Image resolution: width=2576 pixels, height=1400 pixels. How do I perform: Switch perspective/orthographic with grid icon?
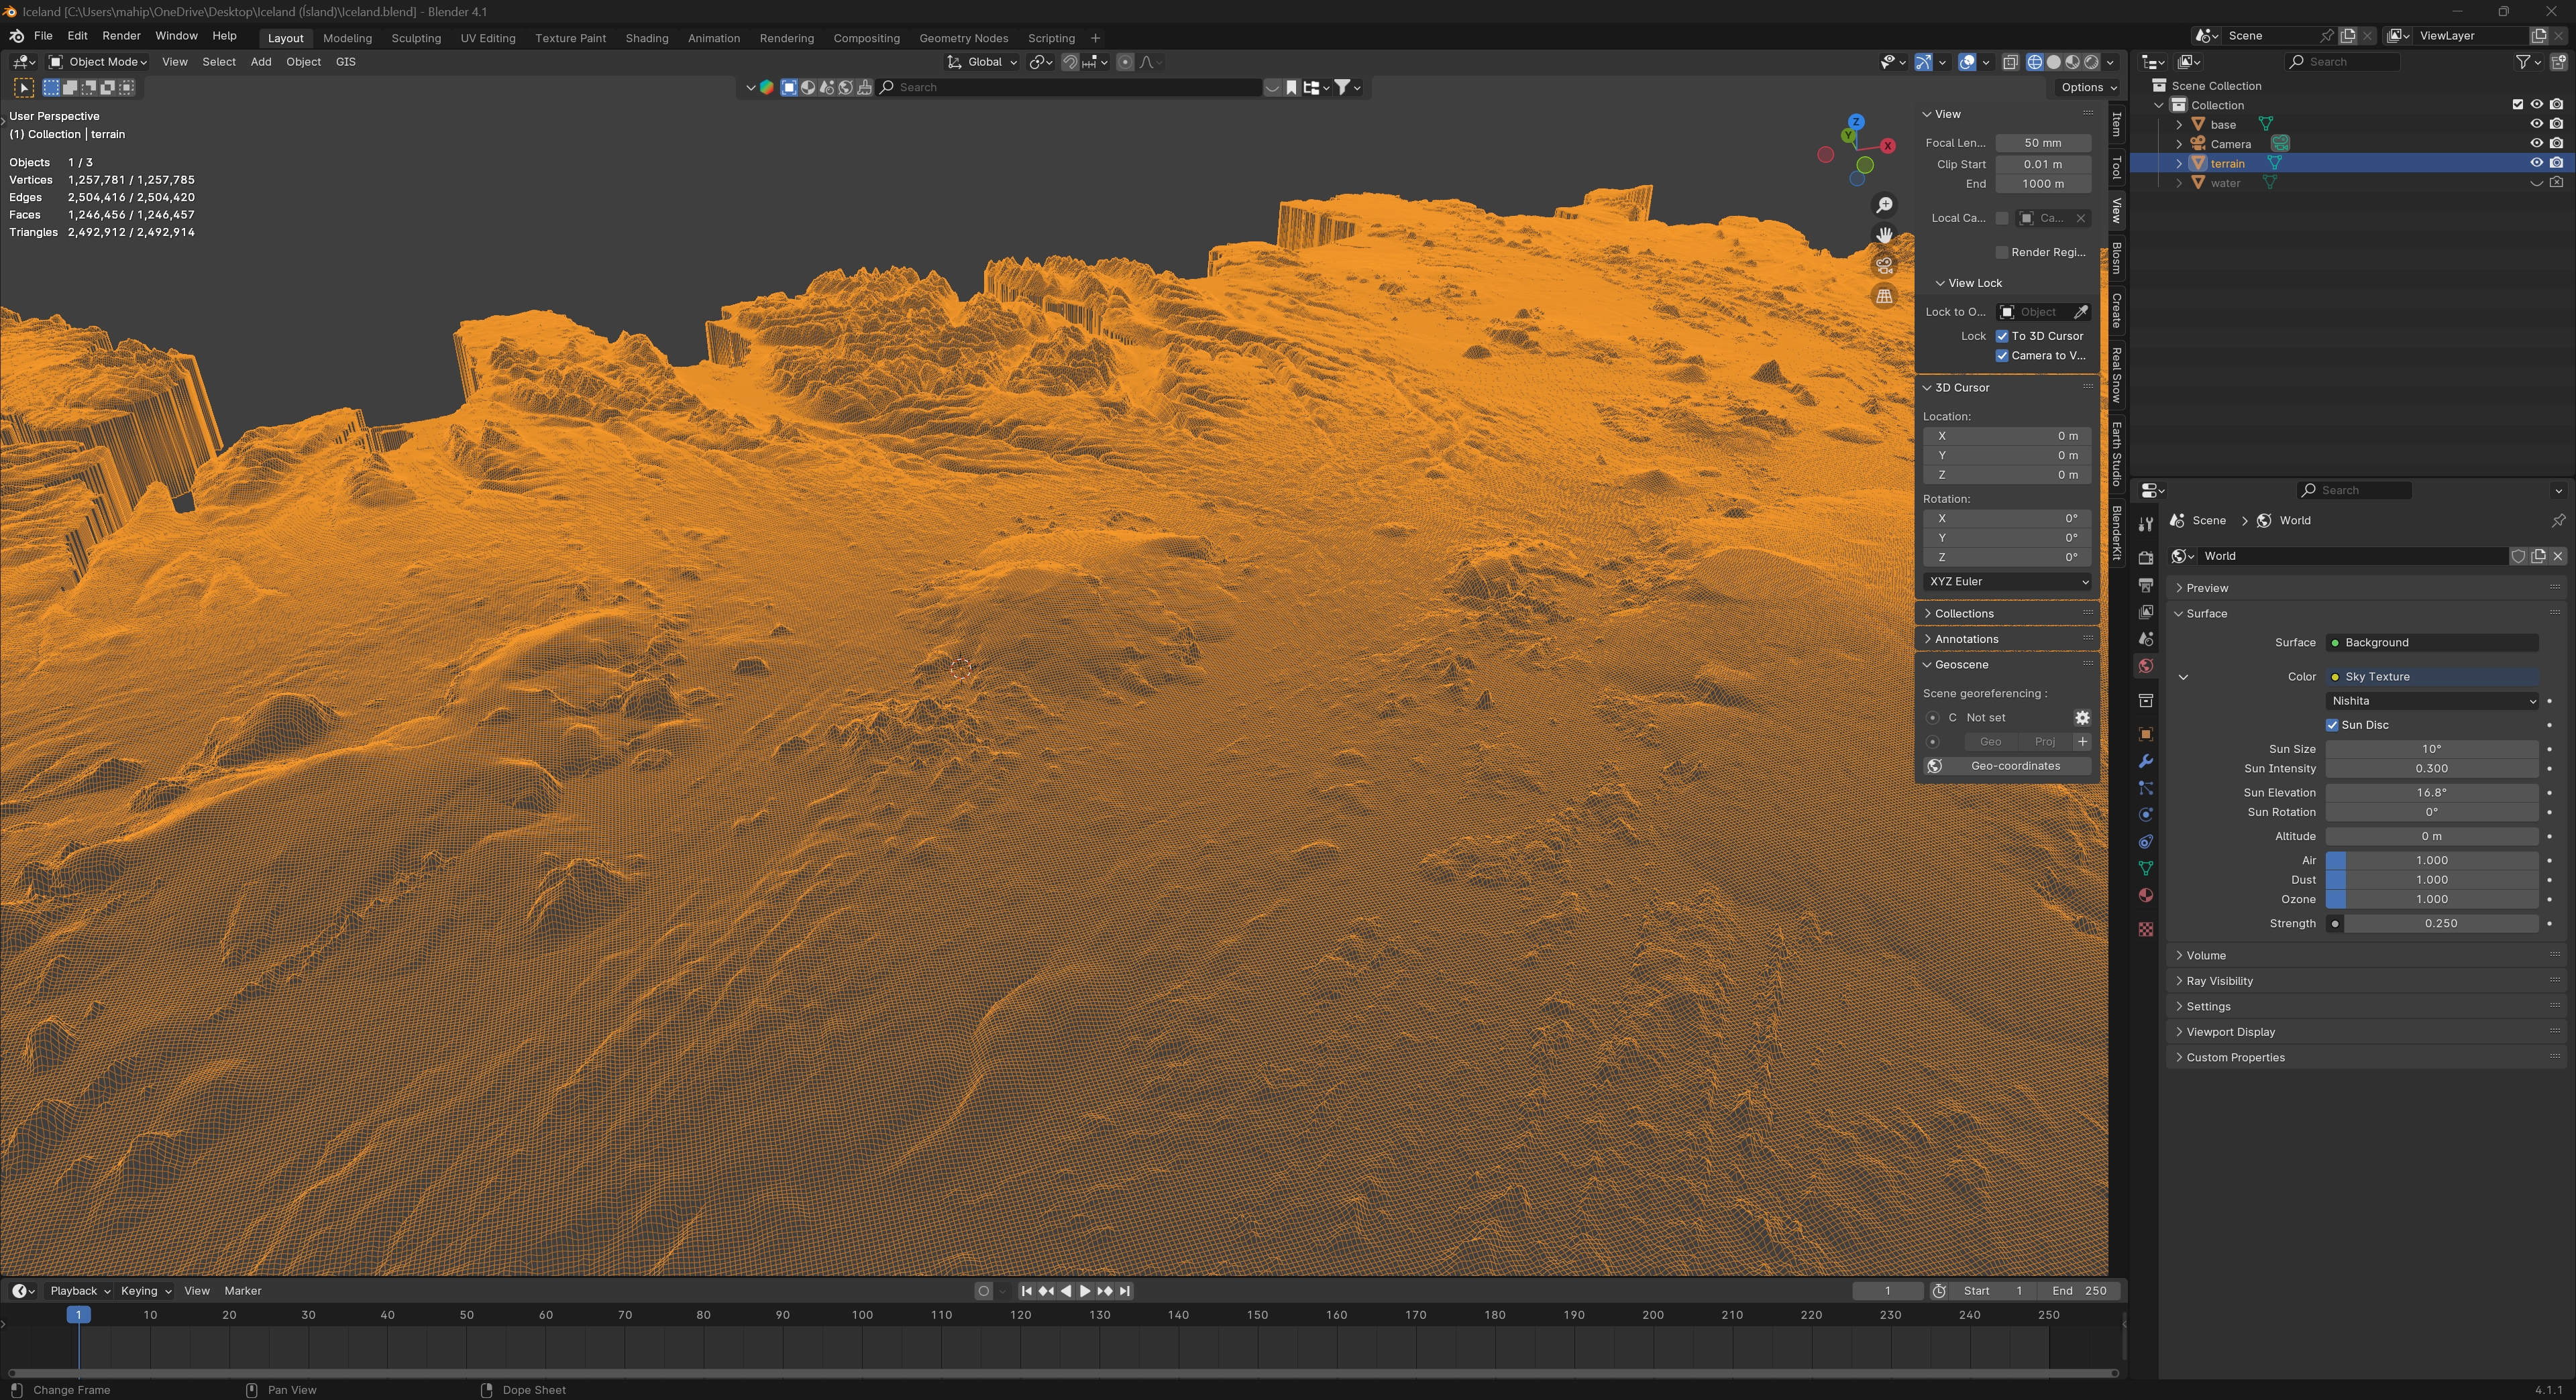[1884, 297]
